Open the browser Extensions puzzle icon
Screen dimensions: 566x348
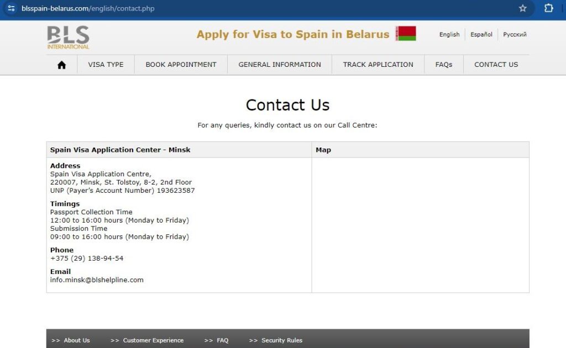click(548, 8)
